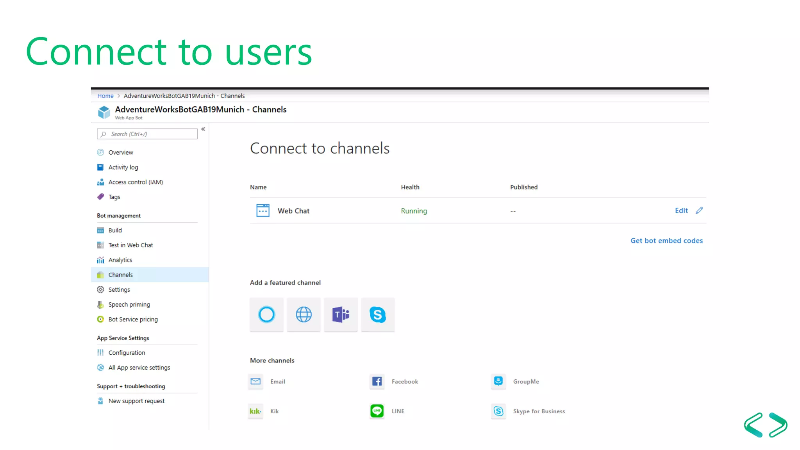Click the Build icon
The width and height of the screenshot is (800, 450).
tap(100, 230)
